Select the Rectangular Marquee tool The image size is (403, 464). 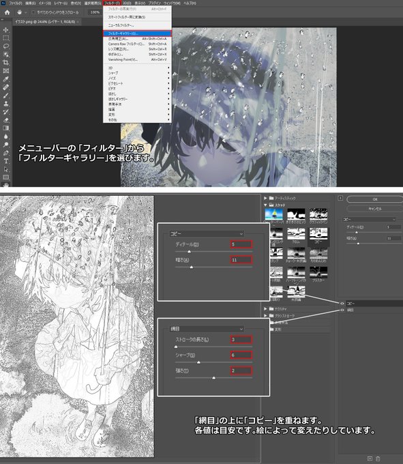pyautogui.click(x=5, y=38)
